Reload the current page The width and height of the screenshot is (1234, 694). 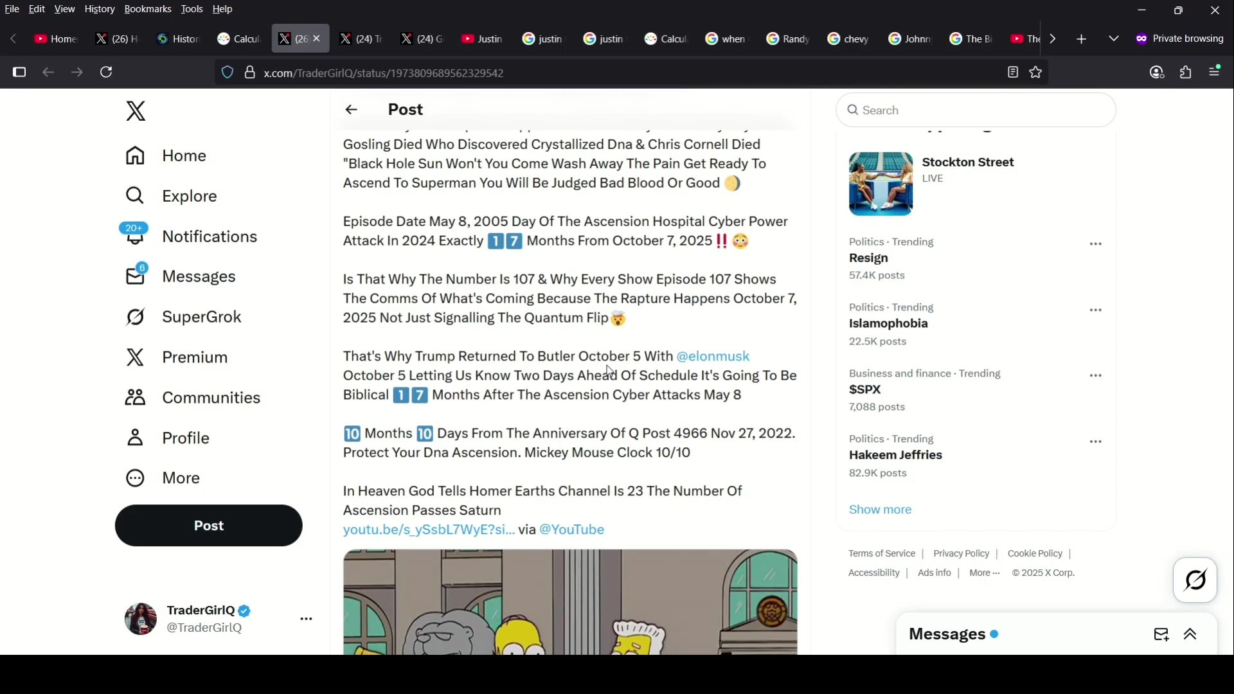coord(107,73)
